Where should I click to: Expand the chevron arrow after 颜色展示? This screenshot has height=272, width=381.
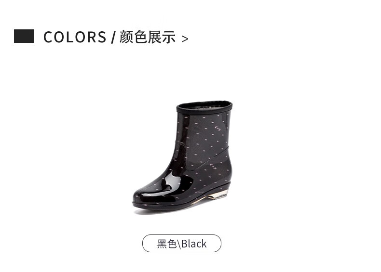point(185,39)
